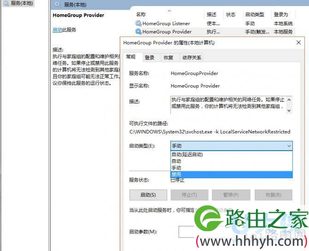Open the 登录 tab
This screenshot has width=309, height=251.
(x=150, y=58)
